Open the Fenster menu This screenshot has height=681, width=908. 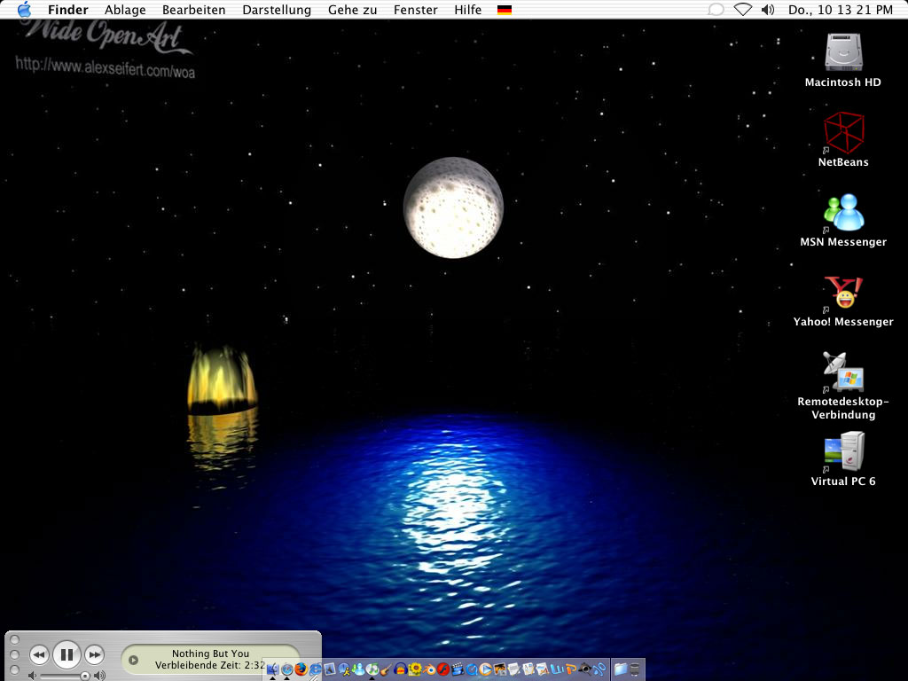tap(416, 10)
